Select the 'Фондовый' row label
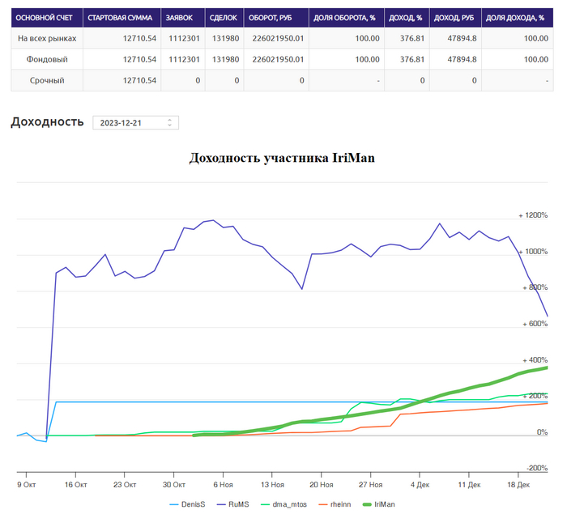 47,59
